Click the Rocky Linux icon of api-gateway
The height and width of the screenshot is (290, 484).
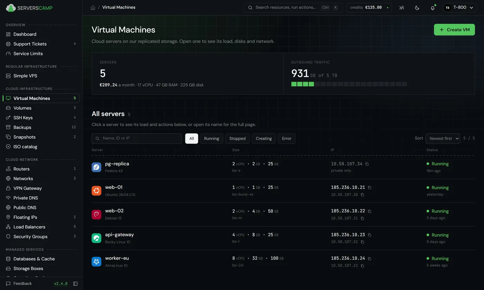[x=96, y=238]
